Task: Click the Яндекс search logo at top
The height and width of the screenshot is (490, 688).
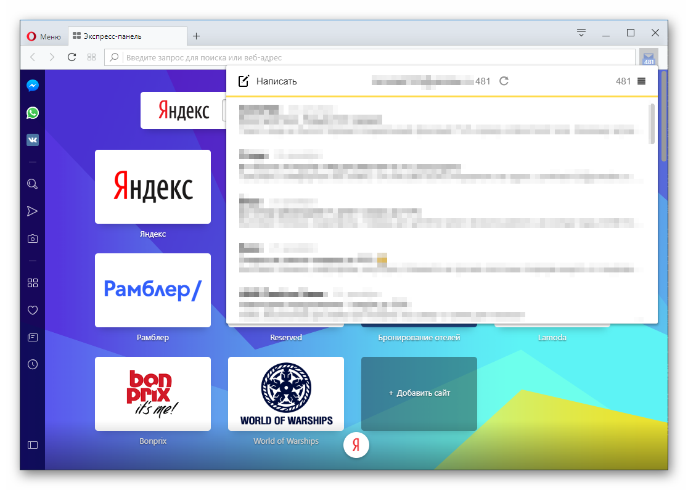Action: point(184,110)
